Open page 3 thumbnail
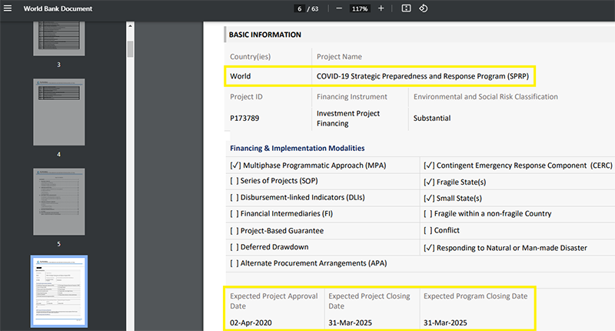The width and height of the screenshot is (615, 331). click(58, 38)
